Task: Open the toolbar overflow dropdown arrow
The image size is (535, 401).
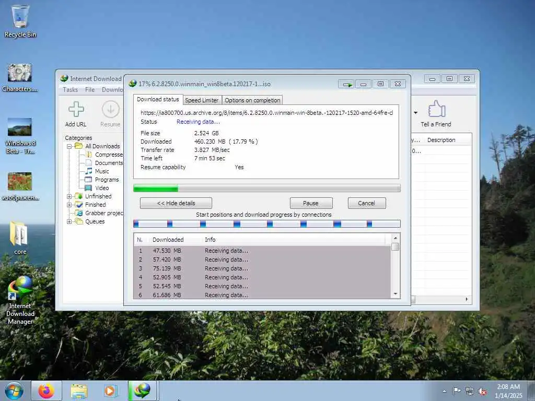Action: (x=415, y=113)
